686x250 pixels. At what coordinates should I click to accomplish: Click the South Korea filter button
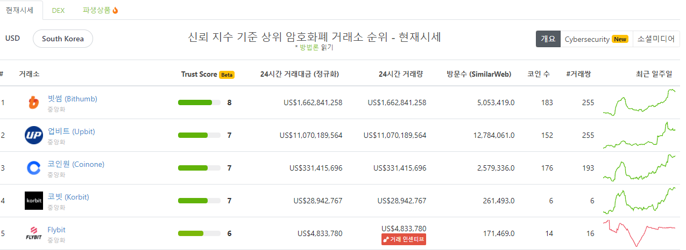click(x=63, y=39)
